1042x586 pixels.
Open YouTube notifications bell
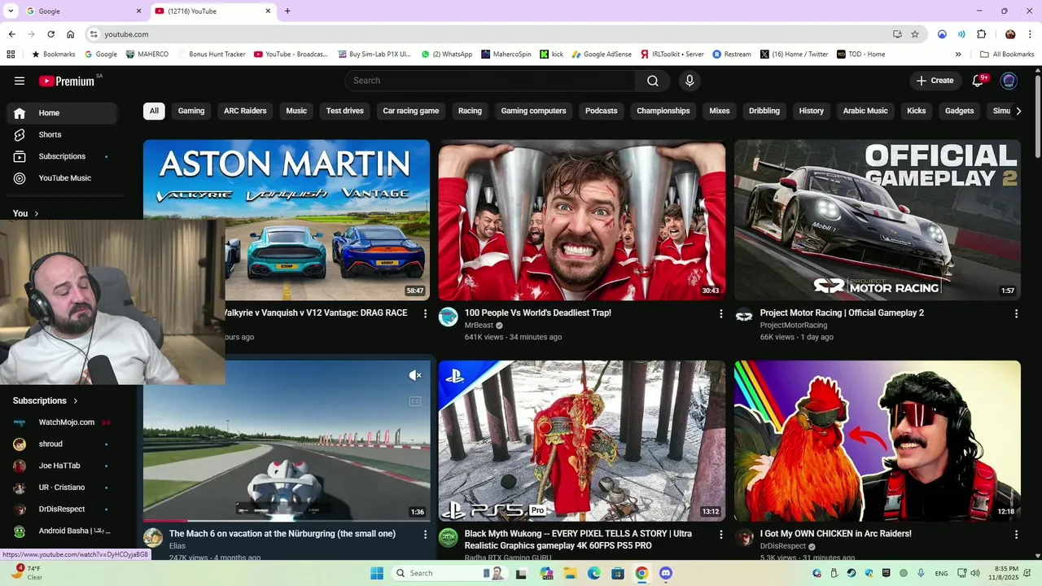point(979,81)
